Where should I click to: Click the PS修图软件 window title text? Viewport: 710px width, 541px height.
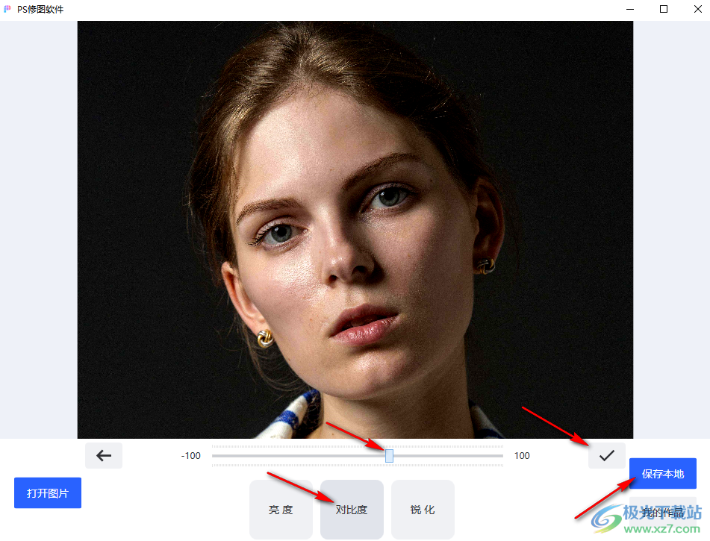[x=40, y=9]
